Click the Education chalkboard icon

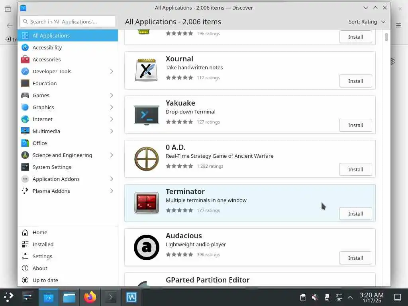pyautogui.click(x=25, y=83)
